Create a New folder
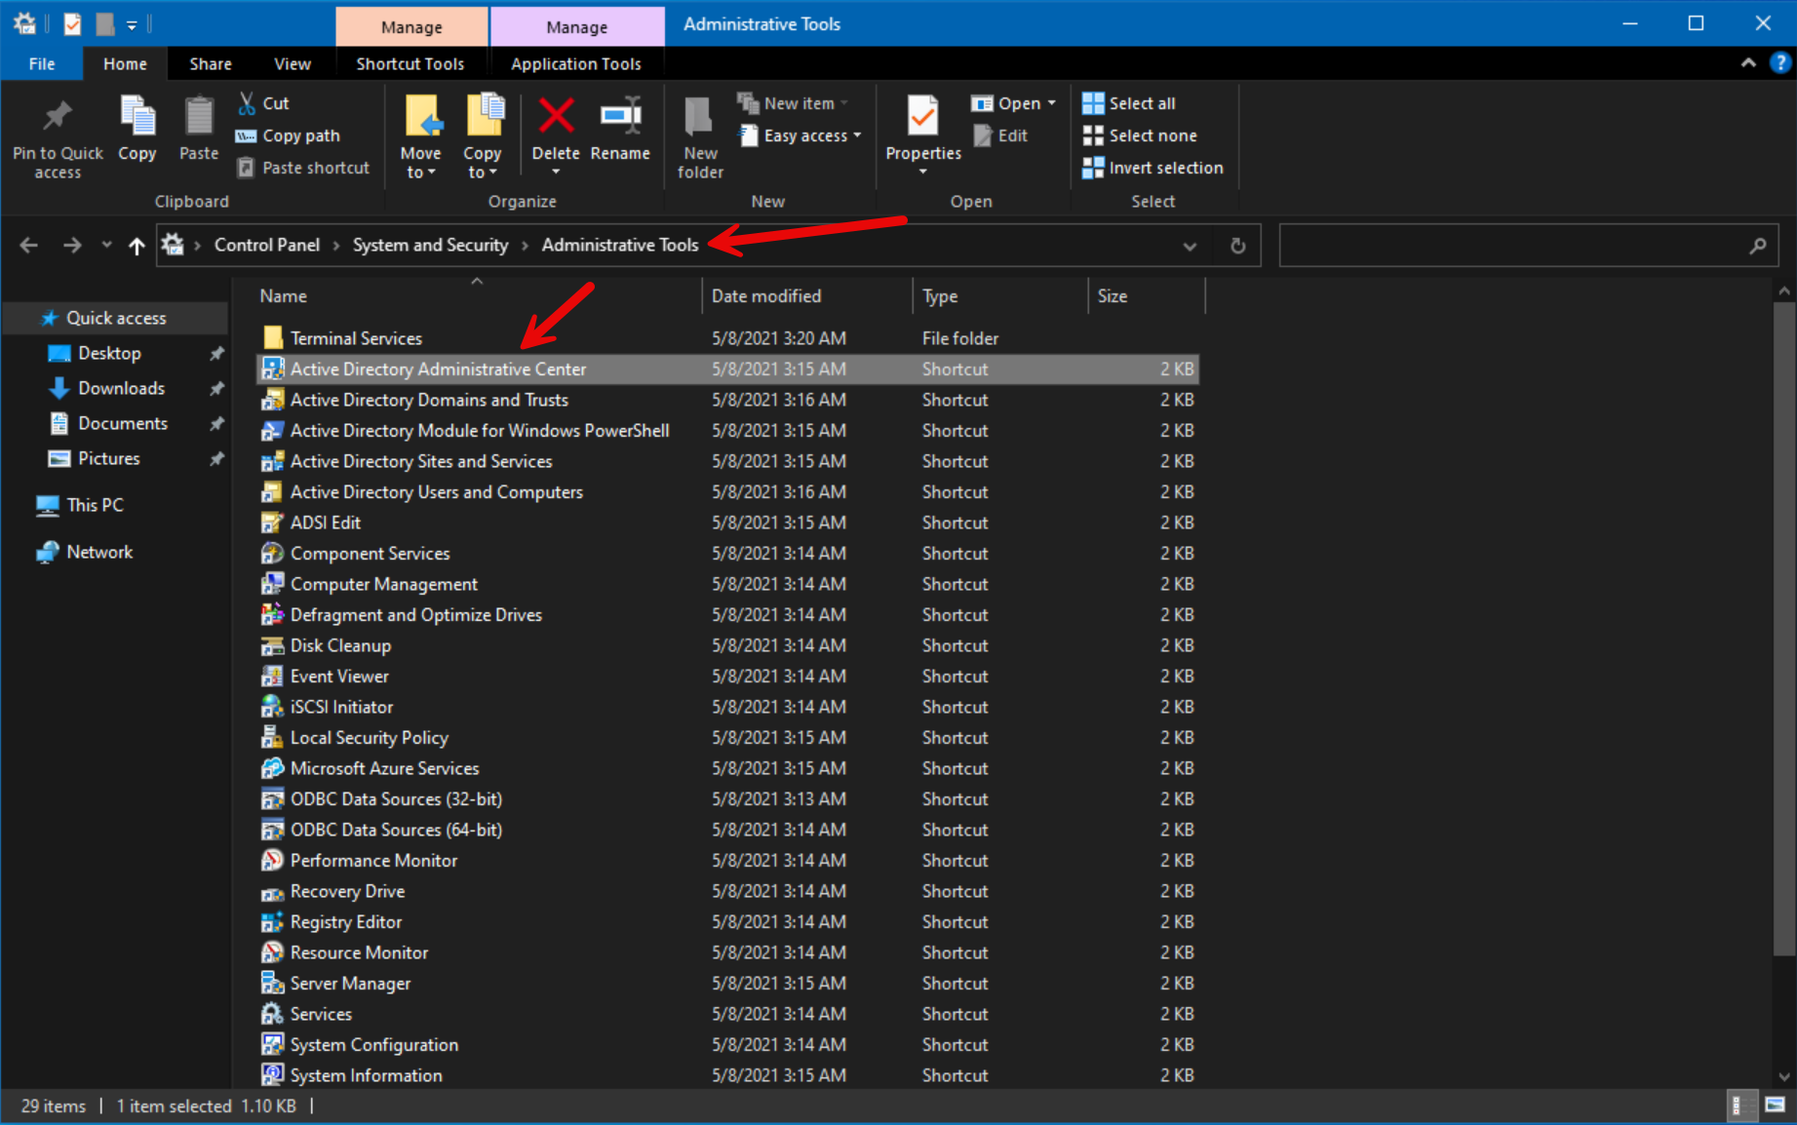Viewport: 1797px width, 1125px height. (698, 135)
